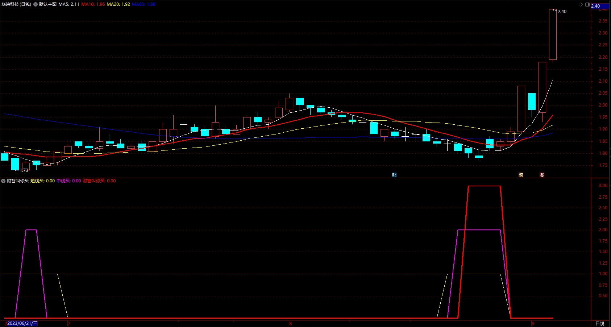Click the 1.73 low price annotation
611x327 pixels.
tap(24, 170)
